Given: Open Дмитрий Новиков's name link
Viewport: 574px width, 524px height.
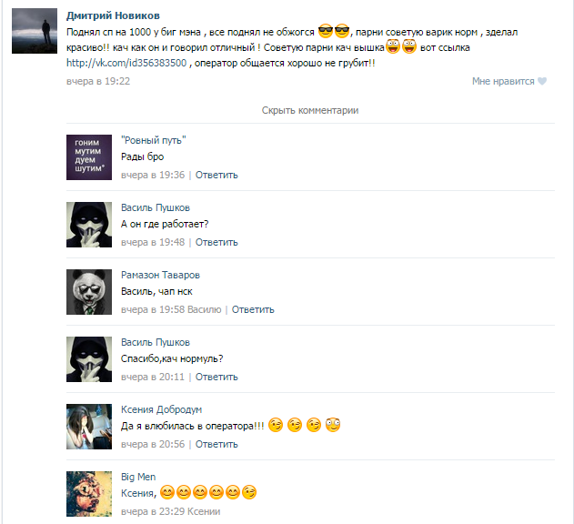Looking at the screenshot, I should click(113, 15).
